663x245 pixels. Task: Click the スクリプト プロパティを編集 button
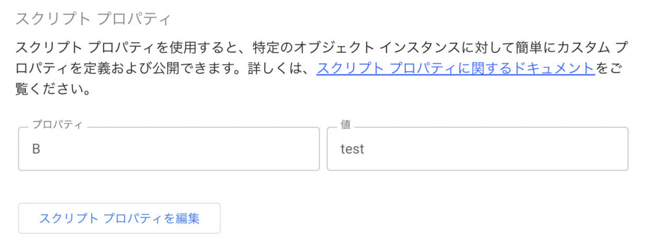(x=119, y=218)
